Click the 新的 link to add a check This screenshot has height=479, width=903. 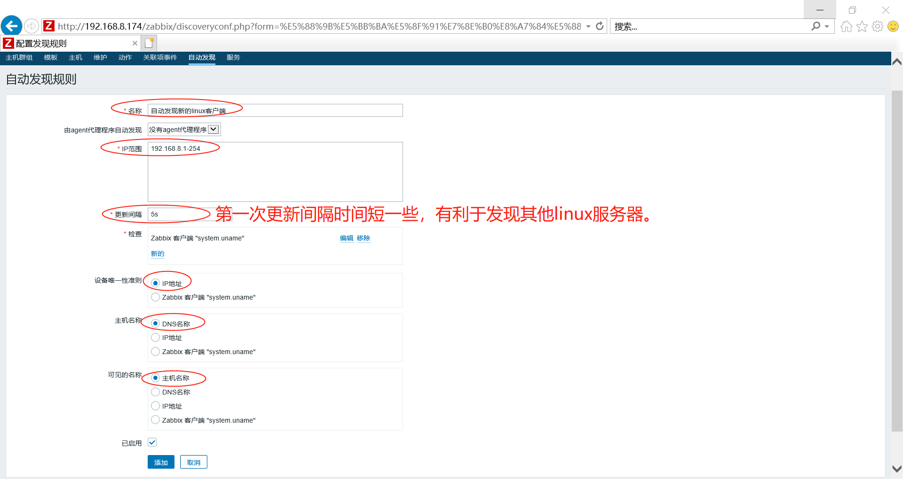(x=158, y=254)
